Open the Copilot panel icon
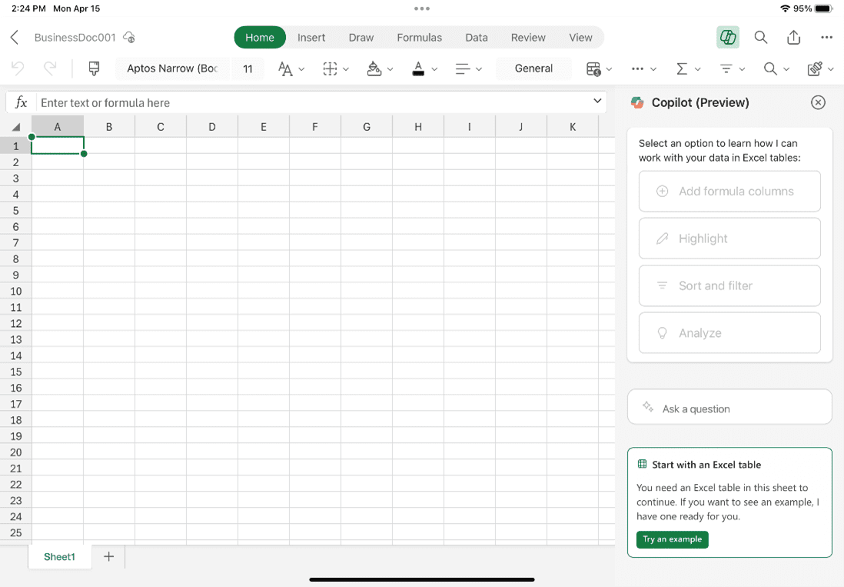Viewport: 844px width, 587px height. pos(727,36)
